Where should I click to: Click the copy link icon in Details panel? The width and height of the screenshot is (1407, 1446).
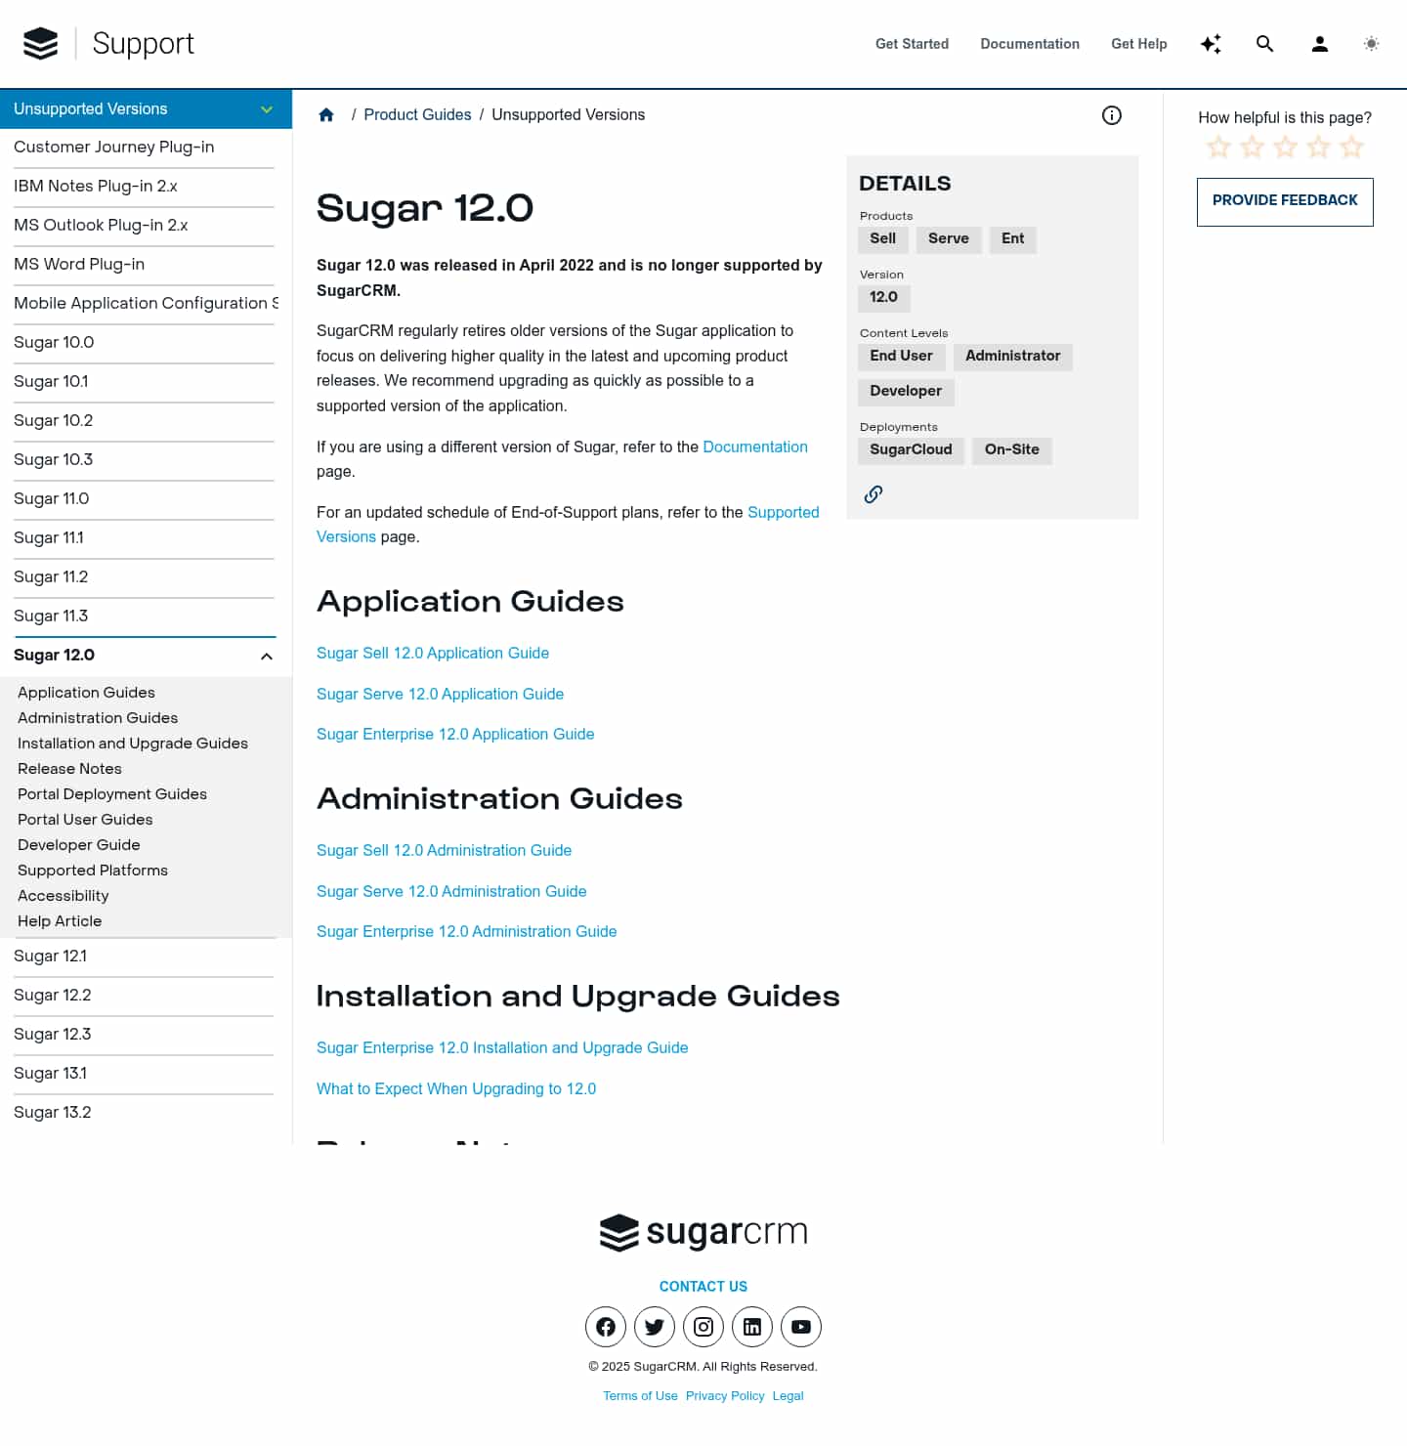coord(873,494)
